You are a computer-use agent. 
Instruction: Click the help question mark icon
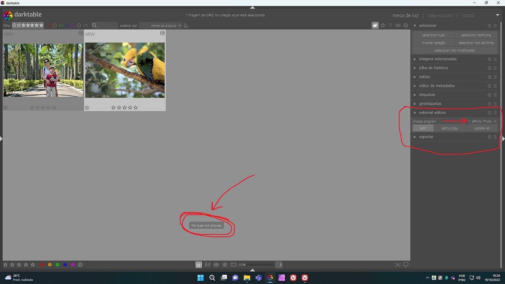(x=390, y=25)
